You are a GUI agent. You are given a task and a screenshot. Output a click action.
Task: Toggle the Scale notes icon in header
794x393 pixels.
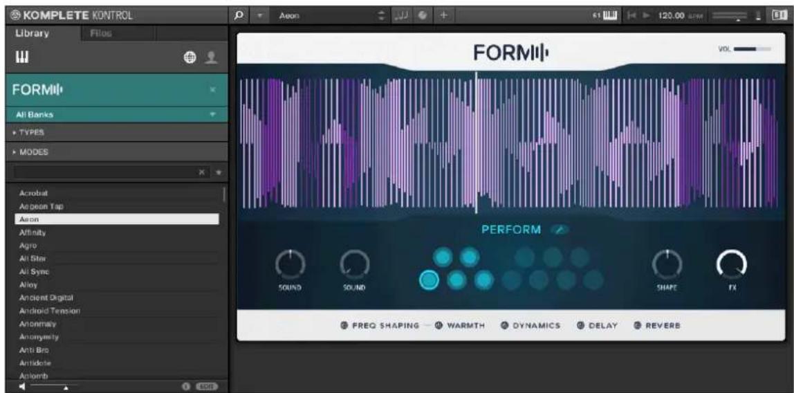(x=402, y=16)
